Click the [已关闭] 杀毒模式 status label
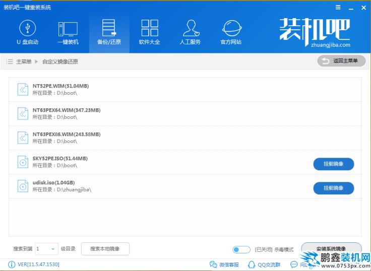Image resolution: width=371 pixels, height=271 pixels. tap(274, 249)
